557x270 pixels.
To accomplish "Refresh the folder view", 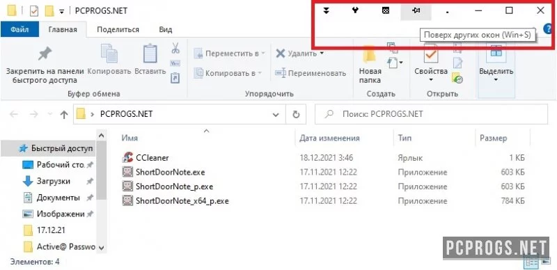I will coord(296,115).
